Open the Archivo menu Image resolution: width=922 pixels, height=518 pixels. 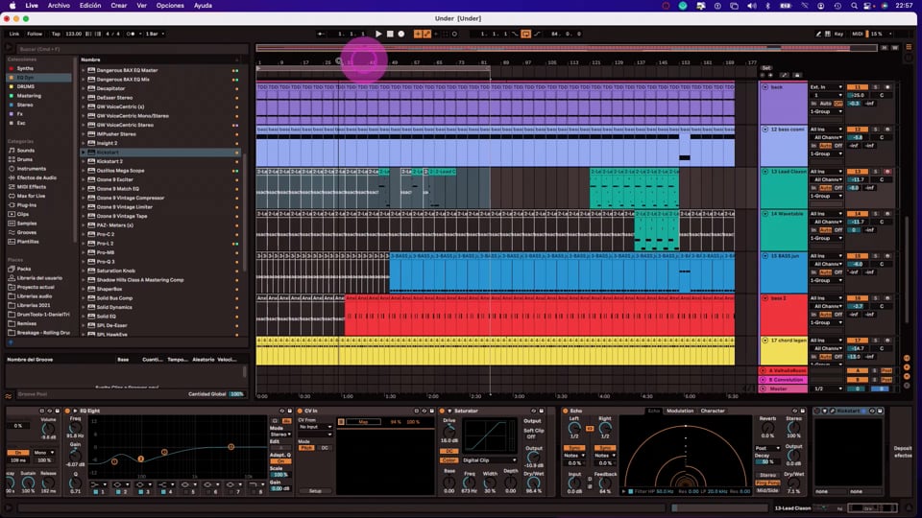[x=59, y=6]
